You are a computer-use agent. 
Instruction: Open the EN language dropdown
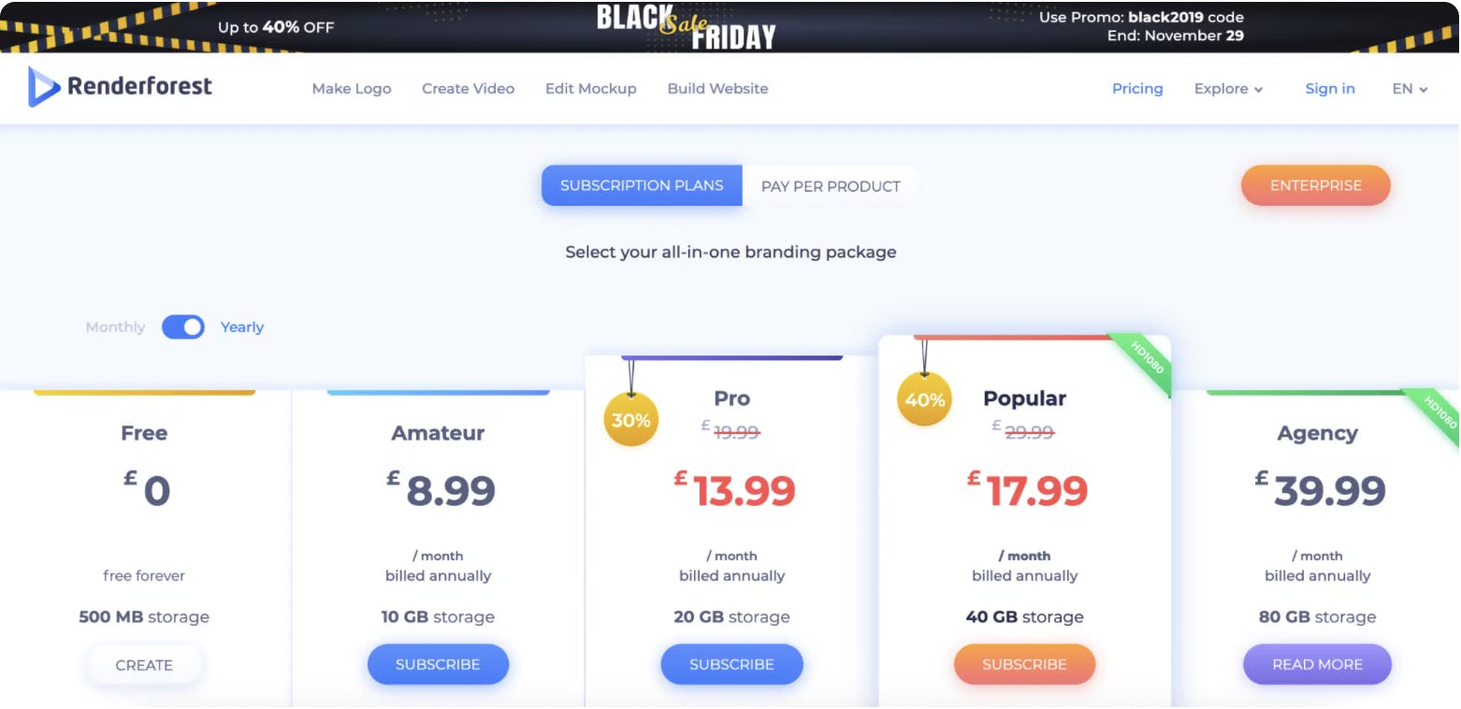tap(1410, 89)
